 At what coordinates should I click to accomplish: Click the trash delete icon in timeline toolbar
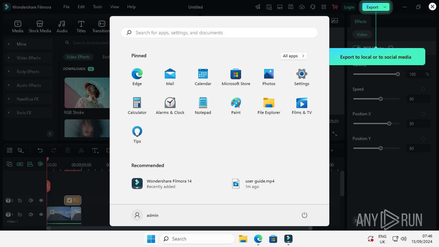(x=68, y=150)
